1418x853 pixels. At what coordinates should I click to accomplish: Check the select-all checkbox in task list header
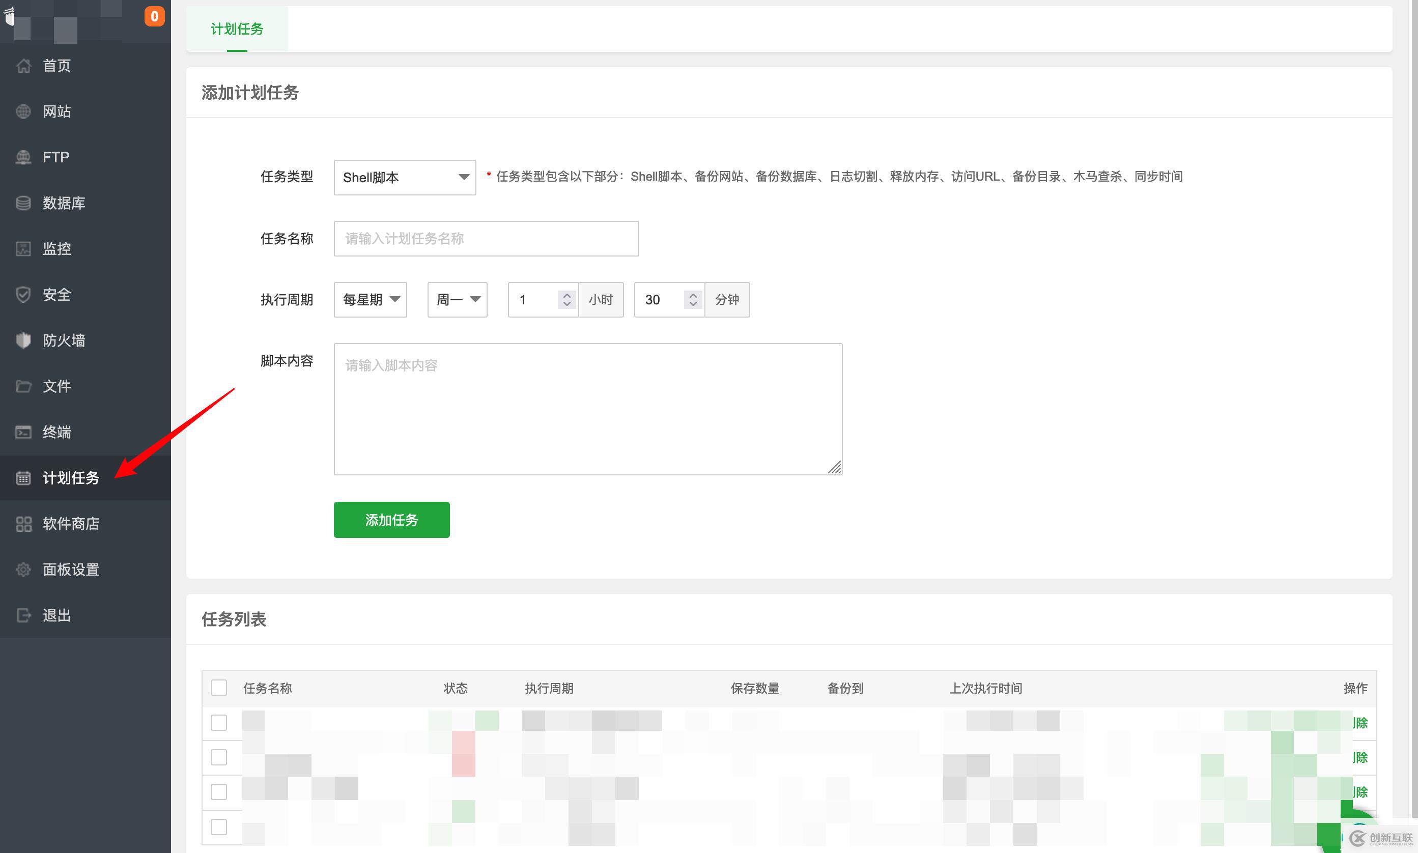pyautogui.click(x=218, y=688)
